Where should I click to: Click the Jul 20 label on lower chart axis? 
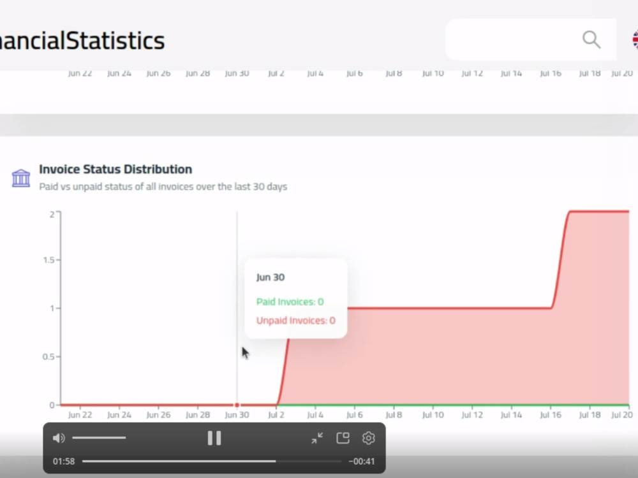(x=622, y=415)
